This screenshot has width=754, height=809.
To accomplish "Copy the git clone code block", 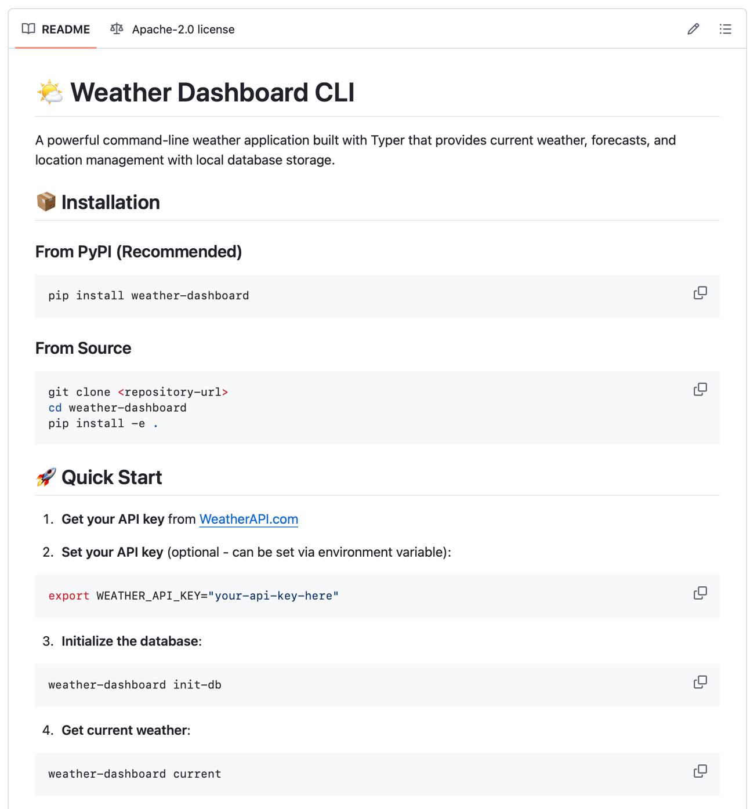I will click(x=700, y=390).
